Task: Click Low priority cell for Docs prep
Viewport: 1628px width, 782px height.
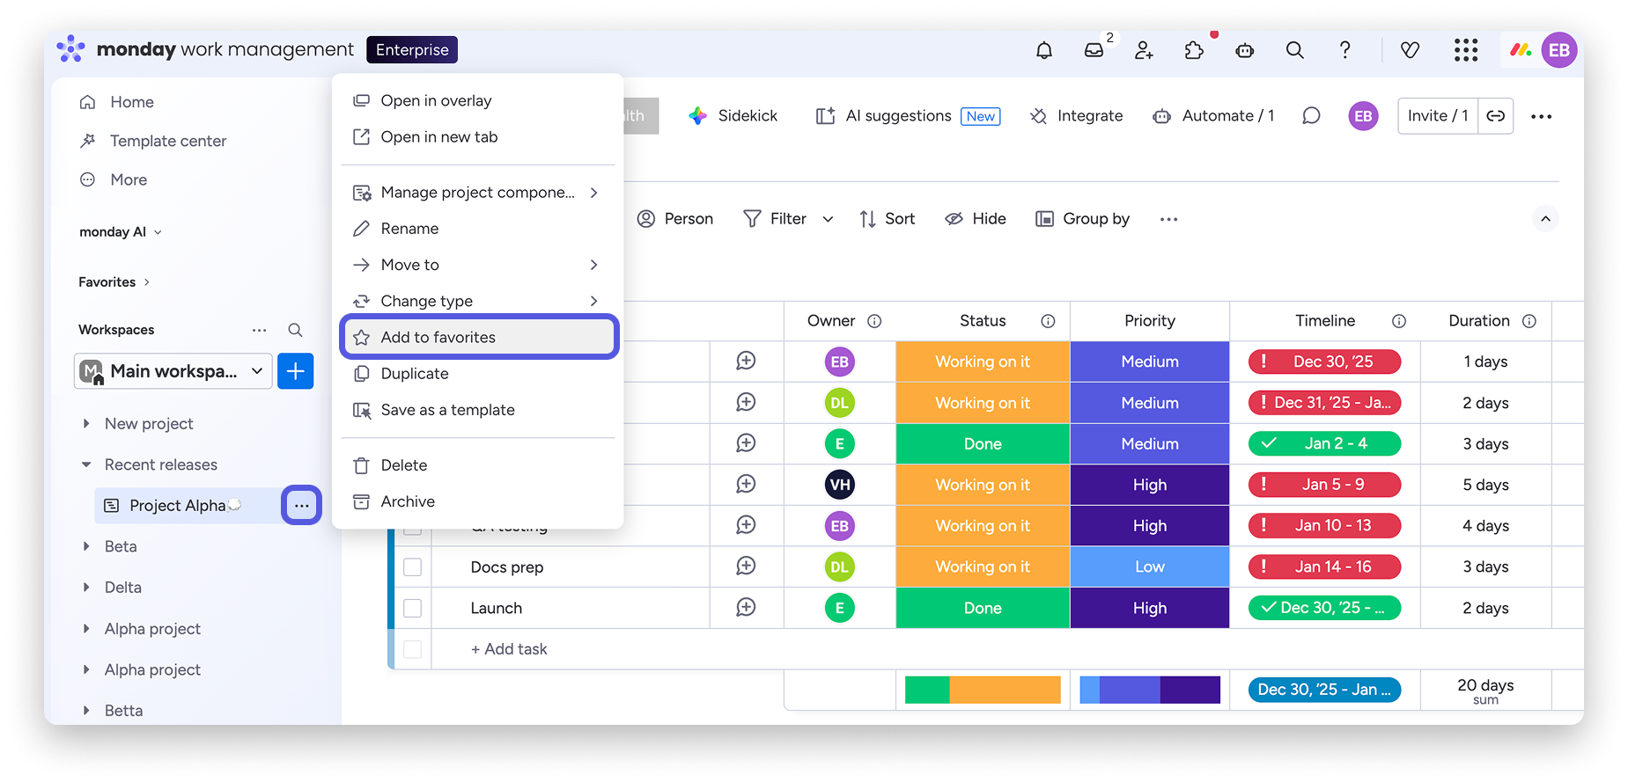Action: point(1149,567)
